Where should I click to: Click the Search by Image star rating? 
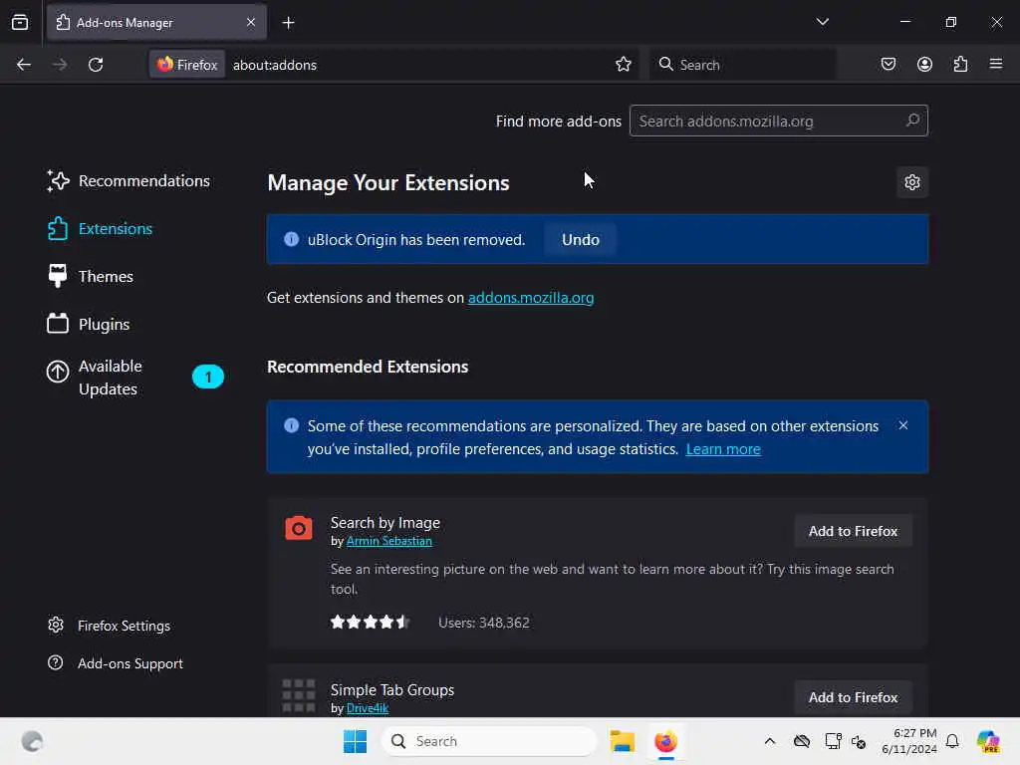click(x=370, y=622)
